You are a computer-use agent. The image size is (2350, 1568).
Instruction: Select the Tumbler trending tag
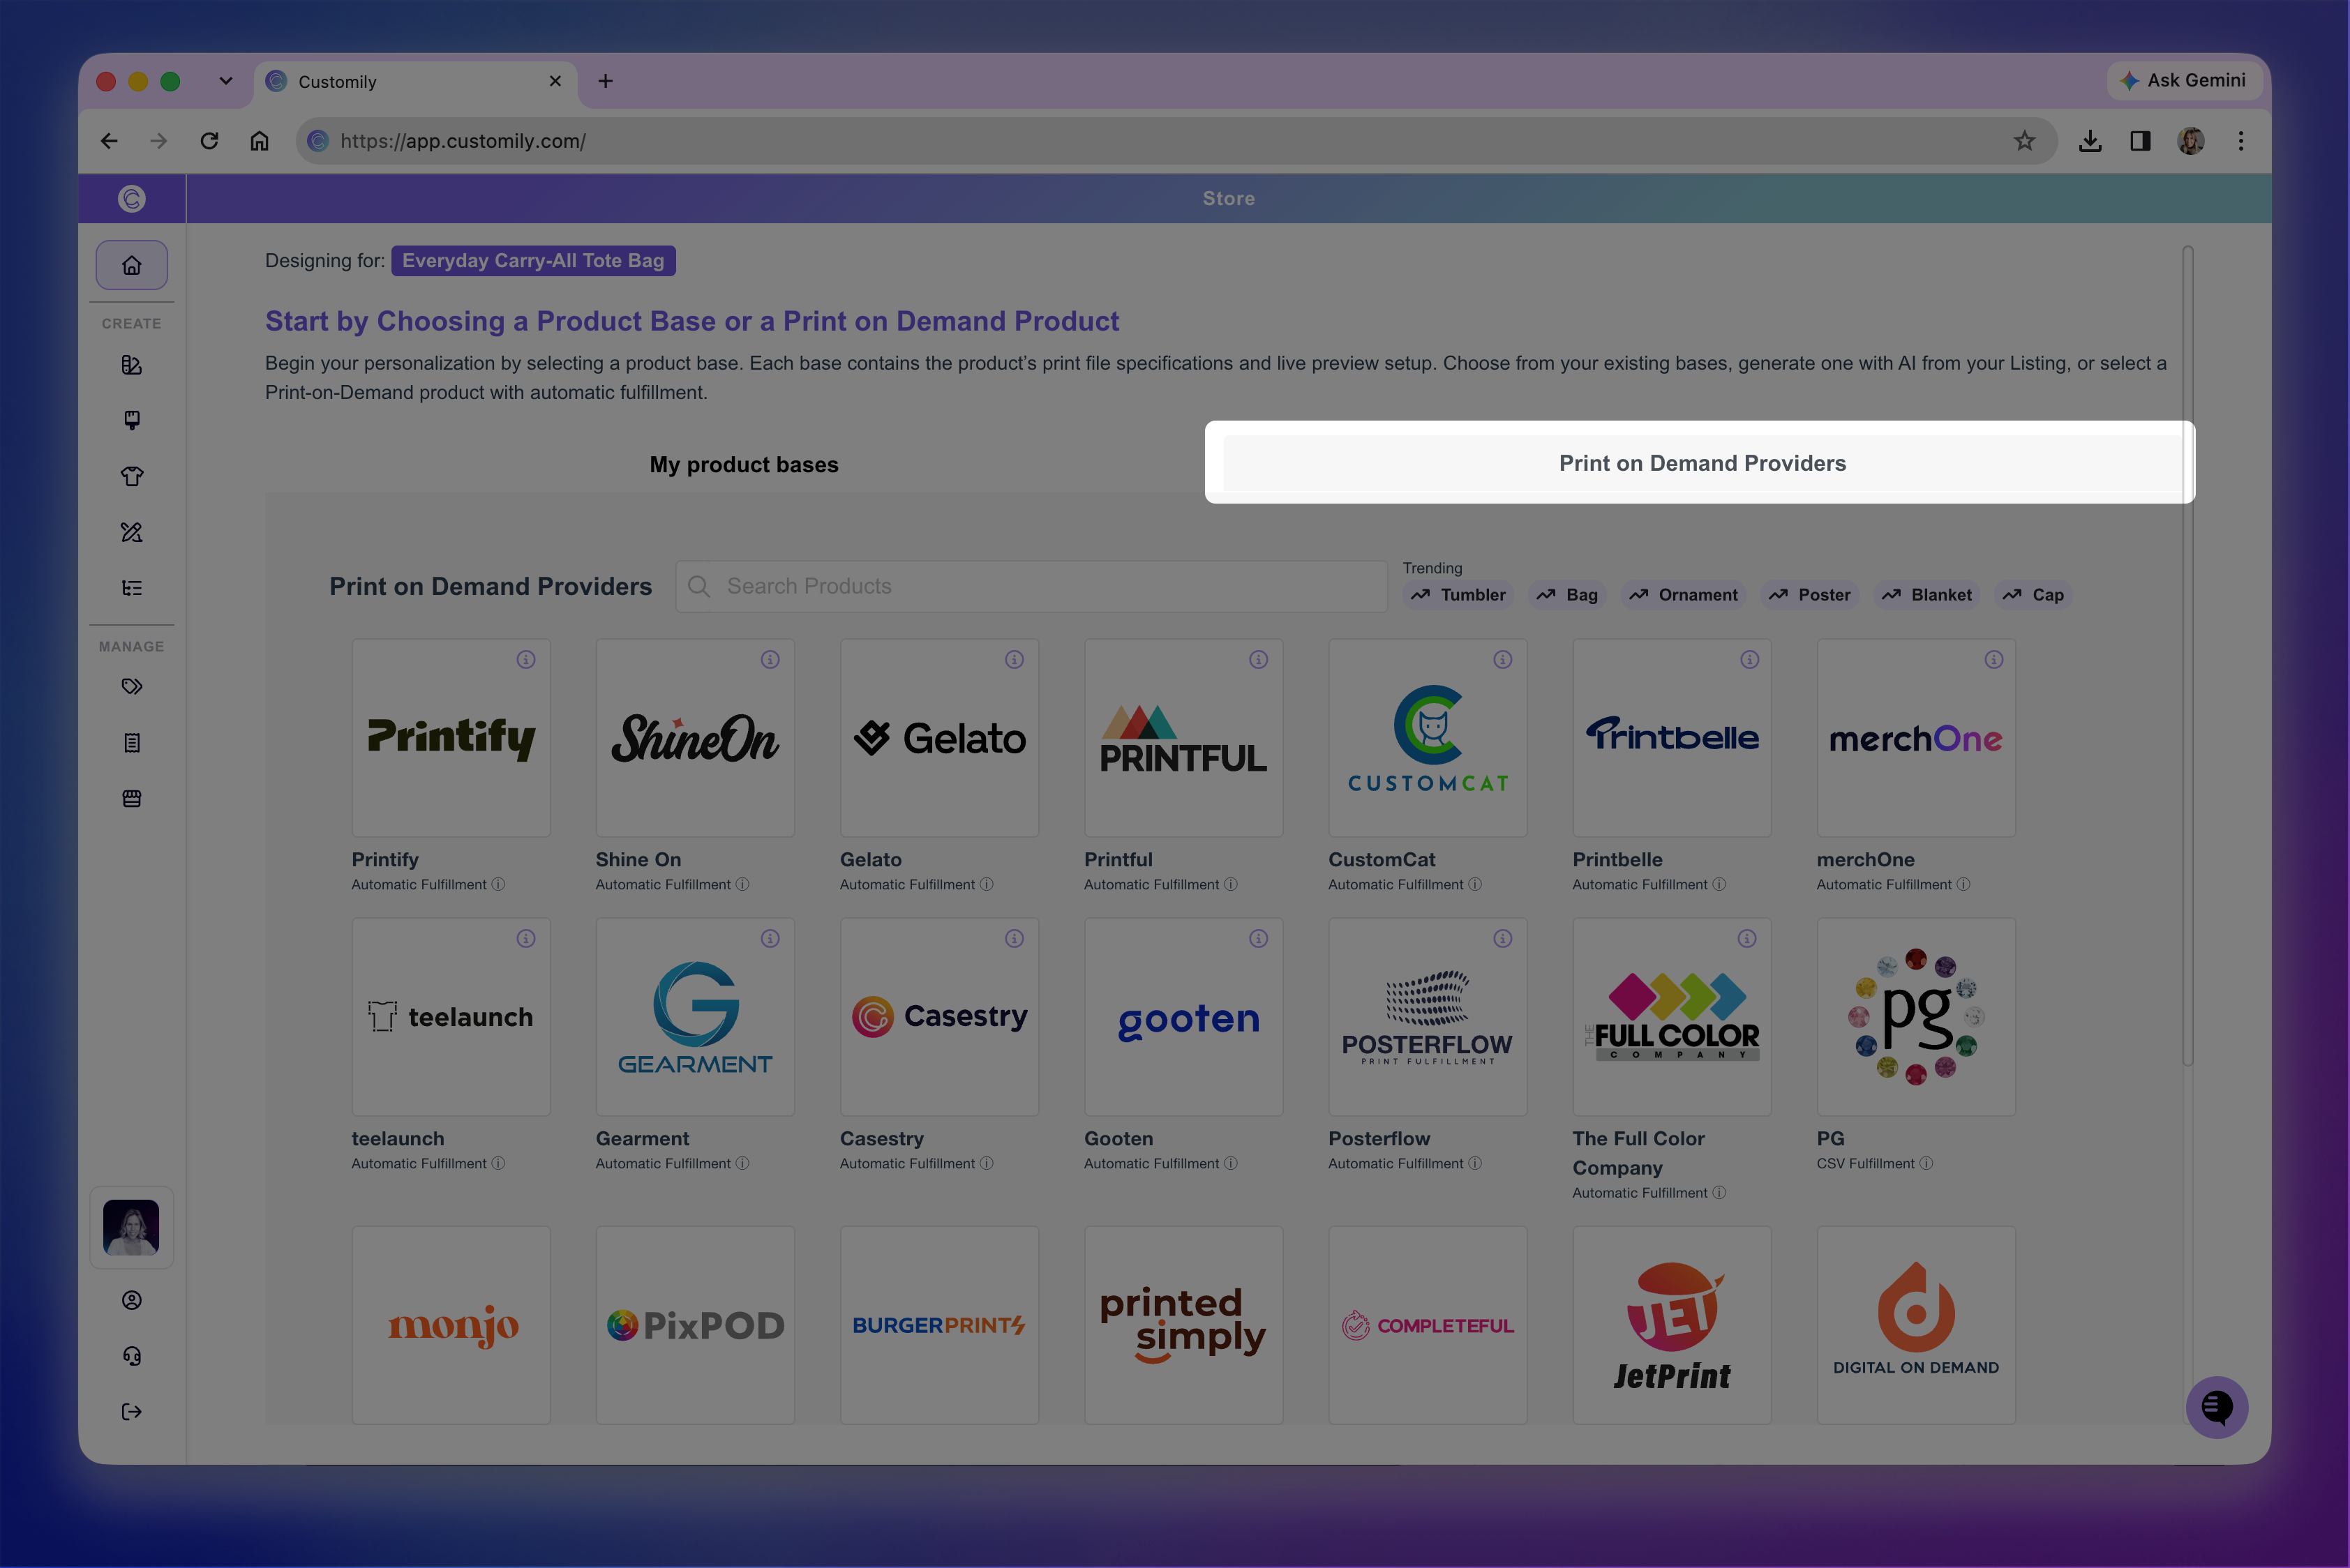pyautogui.click(x=1458, y=595)
